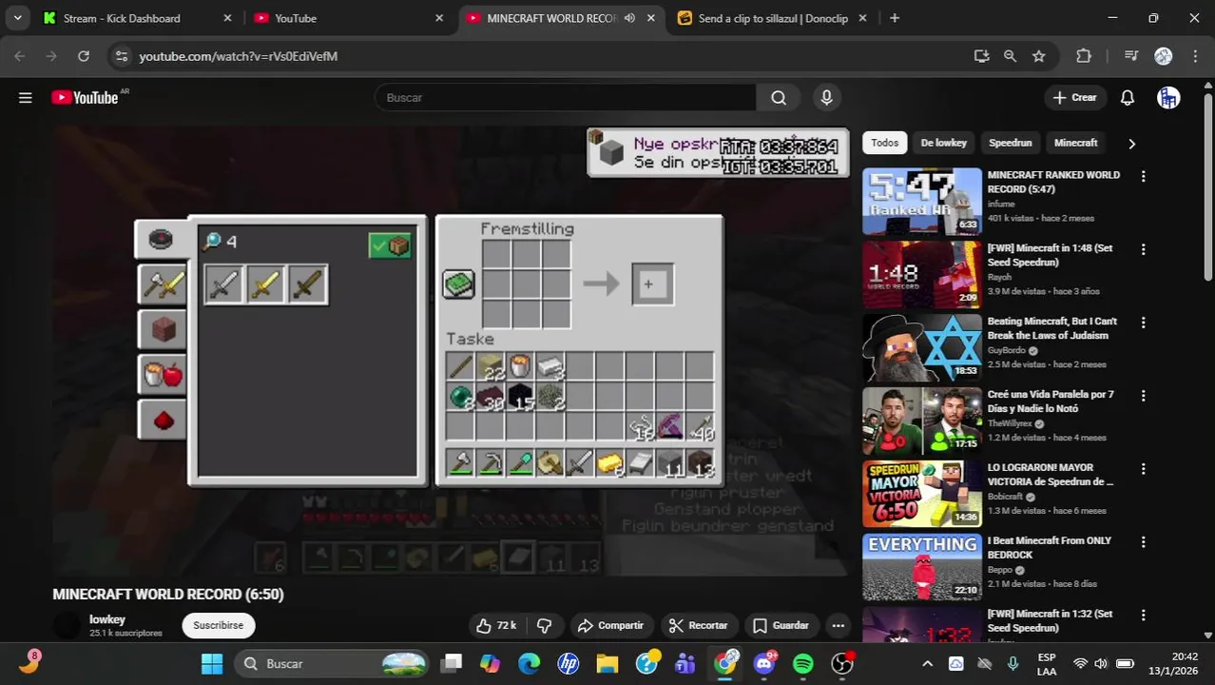1215x685 pixels.
Task: Like the video with thumbs up
Action: [x=495, y=625]
